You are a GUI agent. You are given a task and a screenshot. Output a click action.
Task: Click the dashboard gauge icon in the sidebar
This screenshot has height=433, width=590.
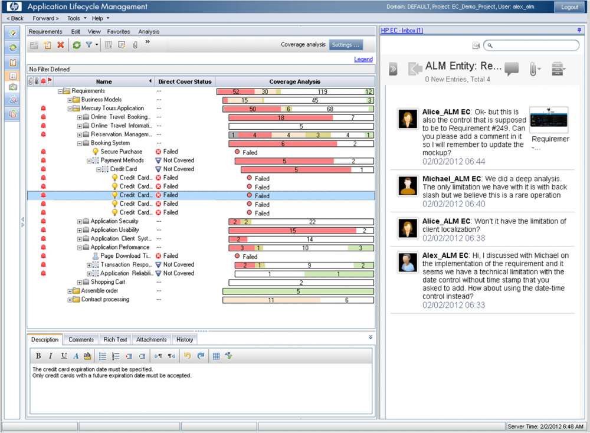pos(13,34)
